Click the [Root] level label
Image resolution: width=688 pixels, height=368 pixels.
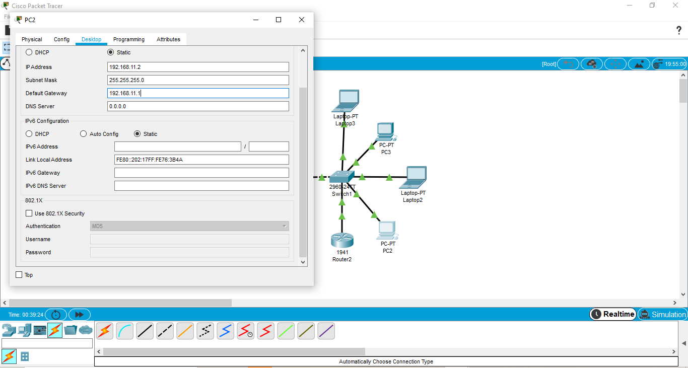[x=549, y=64]
